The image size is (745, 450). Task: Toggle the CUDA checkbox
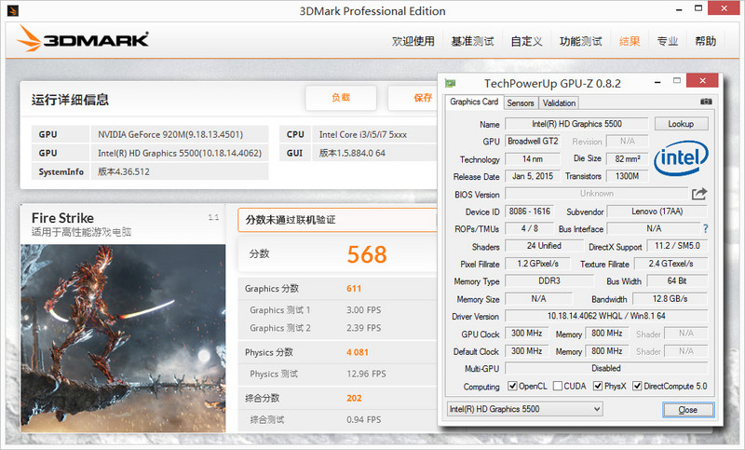coord(558,386)
